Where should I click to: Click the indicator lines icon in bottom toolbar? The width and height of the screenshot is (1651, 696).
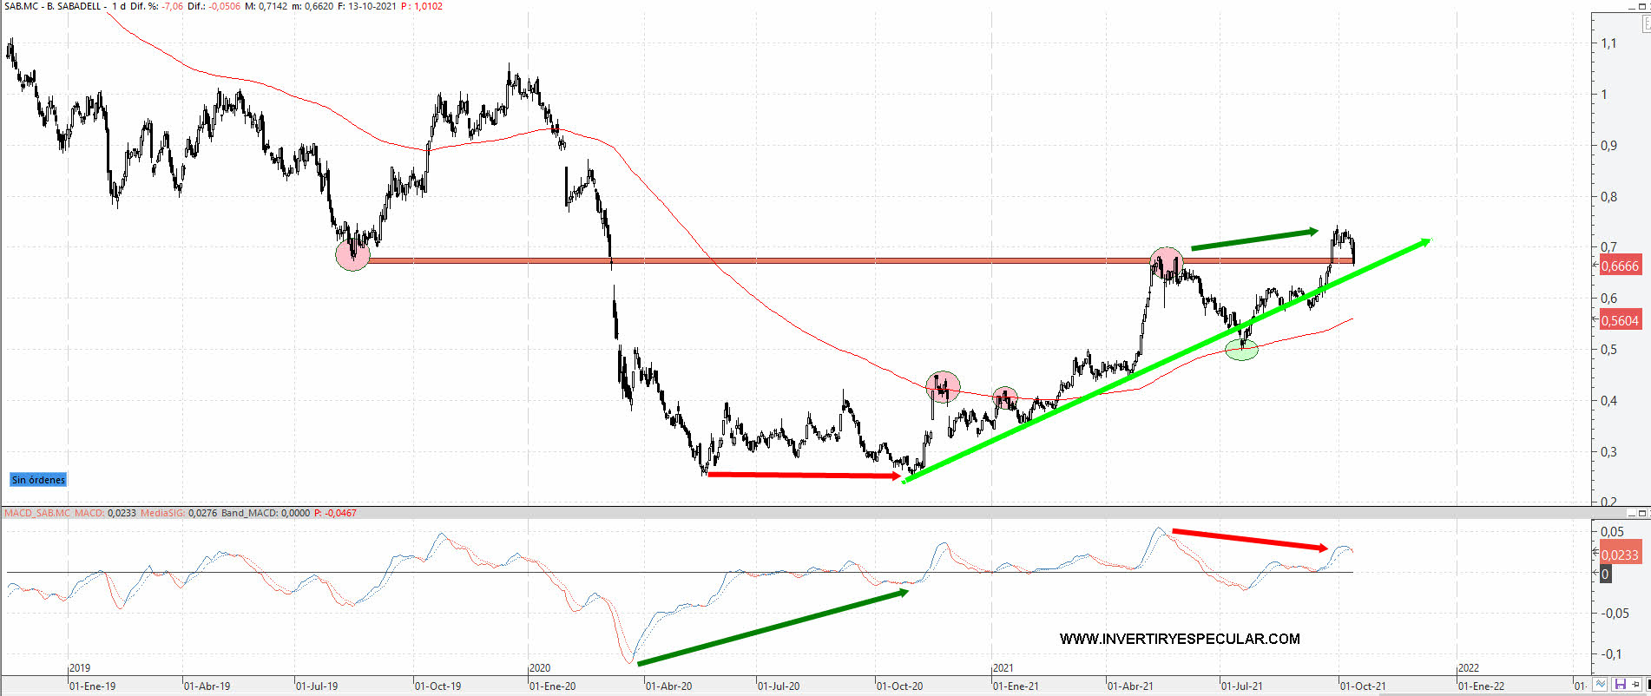(1601, 685)
